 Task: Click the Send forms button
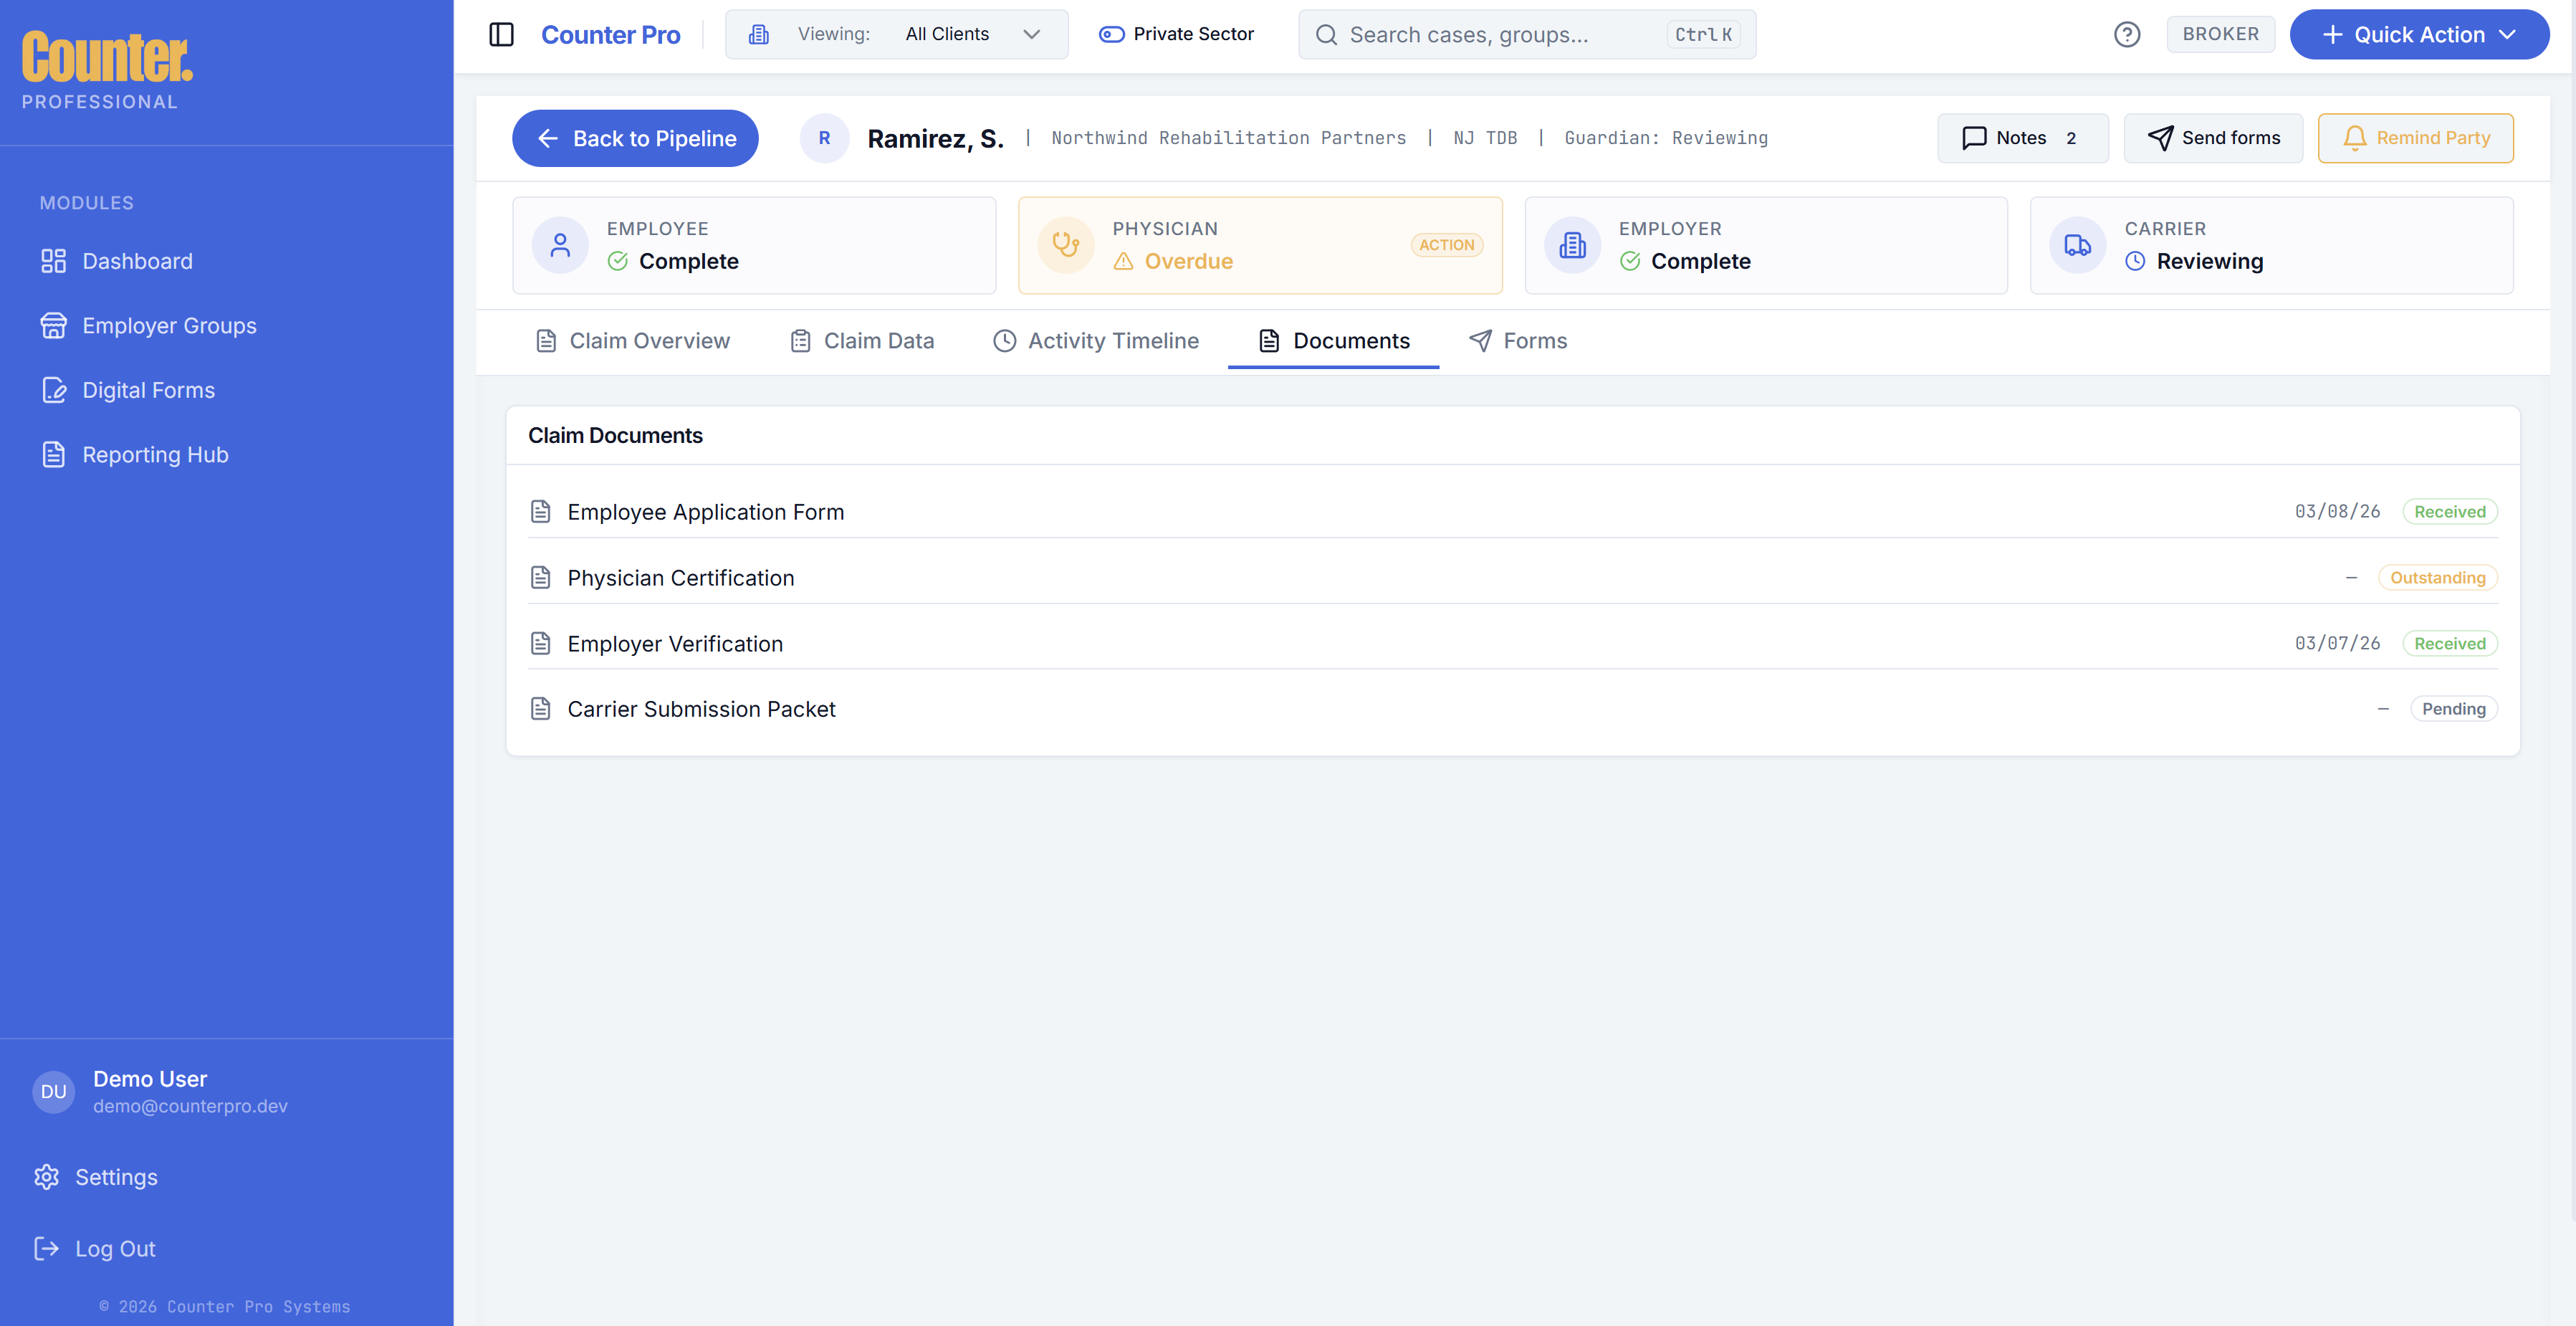pos(2212,138)
